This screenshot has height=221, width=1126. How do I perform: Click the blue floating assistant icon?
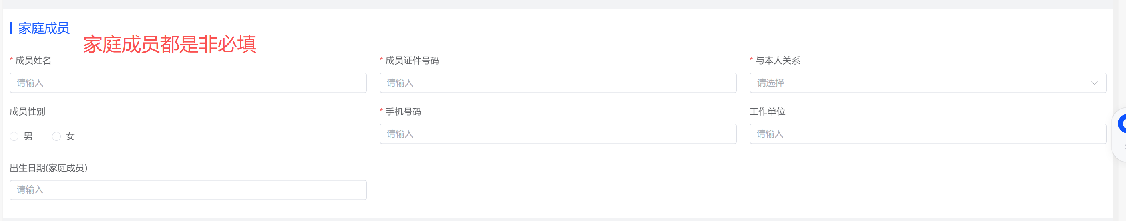click(x=1122, y=124)
